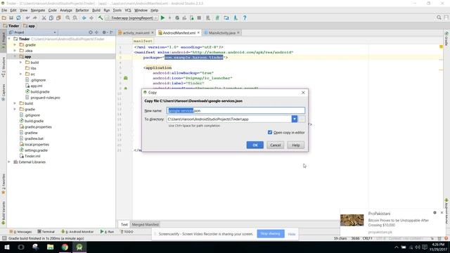Click the Synchronize toolbar icon
Screen dimensions: 450x253
pos(19,18)
